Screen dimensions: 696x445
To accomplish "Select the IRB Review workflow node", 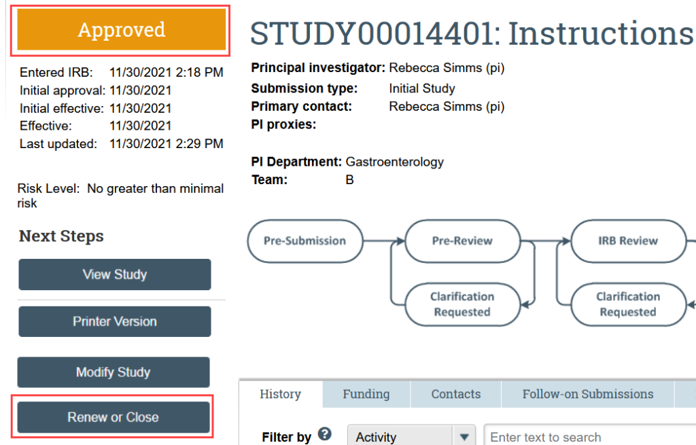I will coord(627,241).
